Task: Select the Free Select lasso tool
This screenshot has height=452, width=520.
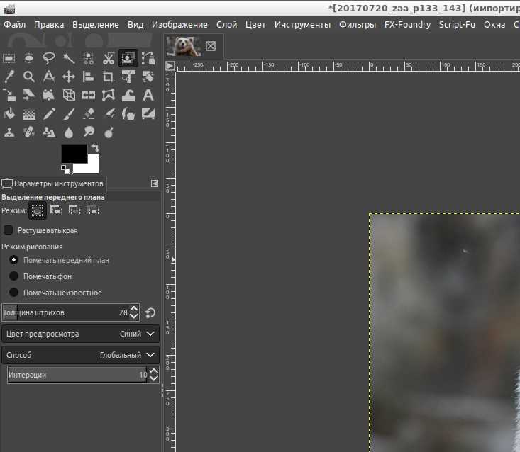Action: pyautogui.click(x=49, y=59)
